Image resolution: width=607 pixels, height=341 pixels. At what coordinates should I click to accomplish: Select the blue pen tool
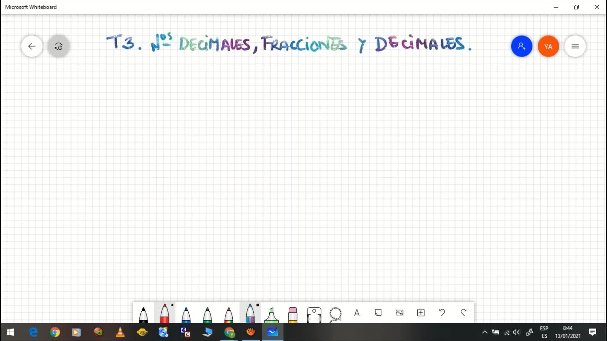(186, 314)
